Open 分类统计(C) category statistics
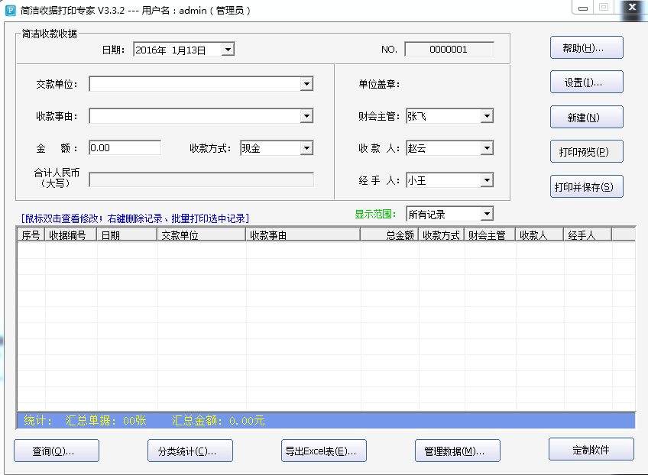The image size is (648, 475). pos(190,451)
